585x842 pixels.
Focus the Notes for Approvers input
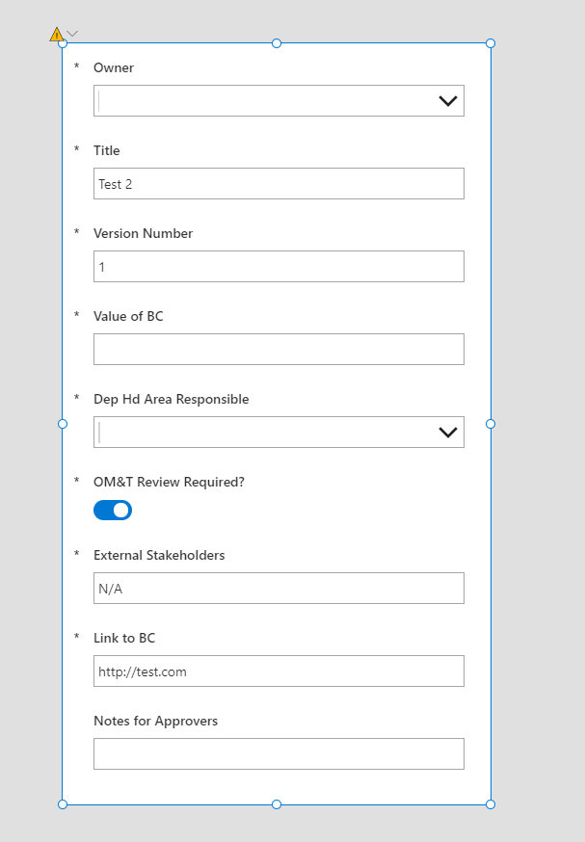tap(279, 754)
